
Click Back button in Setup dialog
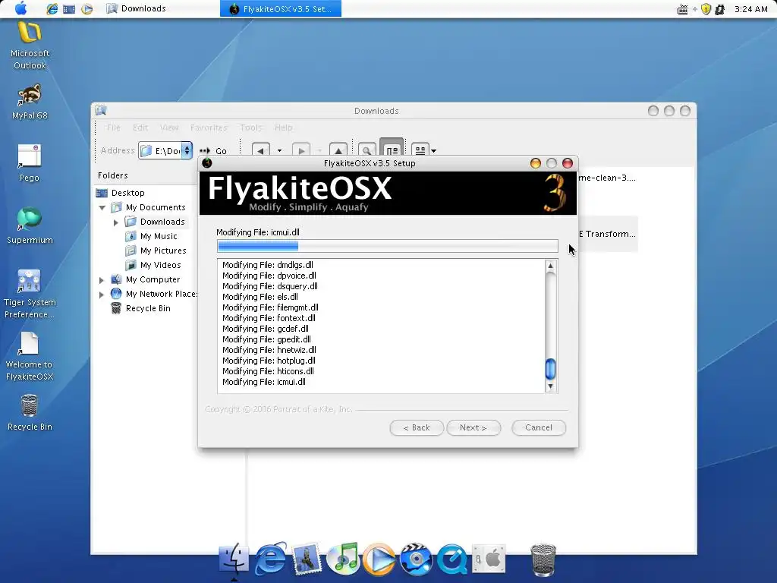click(x=417, y=427)
